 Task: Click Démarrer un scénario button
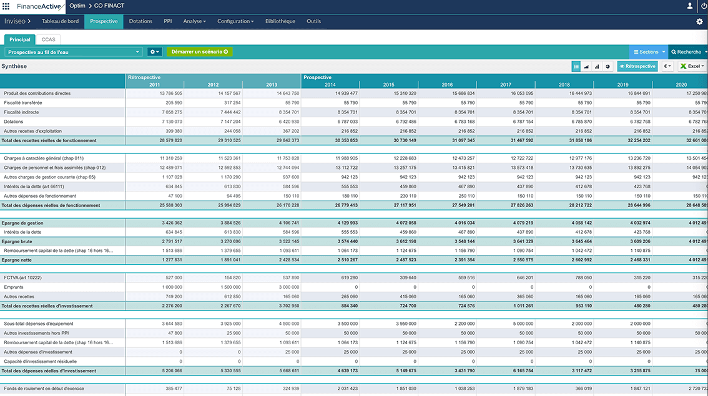tap(199, 52)
